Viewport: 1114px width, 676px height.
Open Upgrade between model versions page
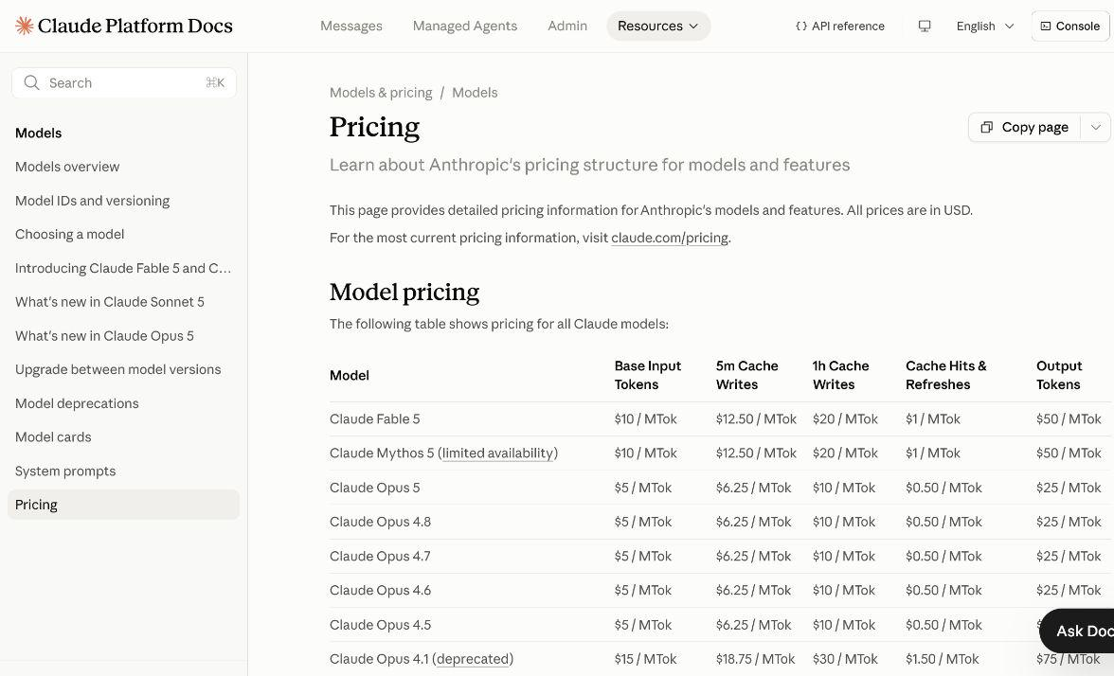point(117,370)
